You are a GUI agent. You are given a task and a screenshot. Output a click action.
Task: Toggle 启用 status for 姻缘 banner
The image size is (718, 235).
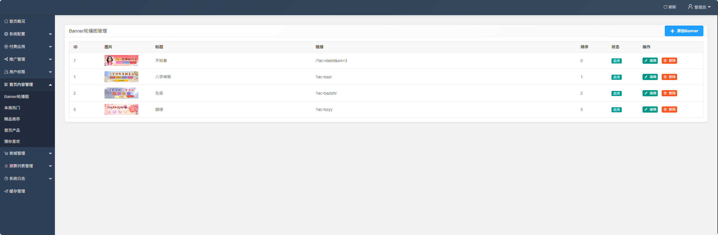pos(616,110)
